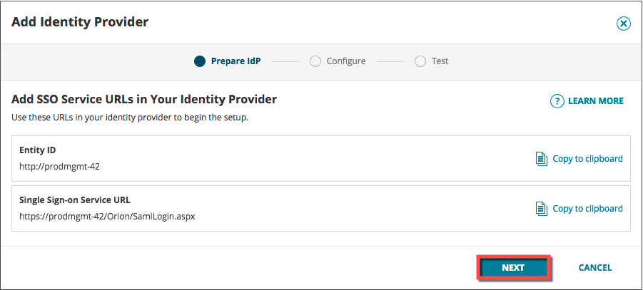Open the LEARN MORE link text
Screen dimensions: 643x290
click(595, 101)
